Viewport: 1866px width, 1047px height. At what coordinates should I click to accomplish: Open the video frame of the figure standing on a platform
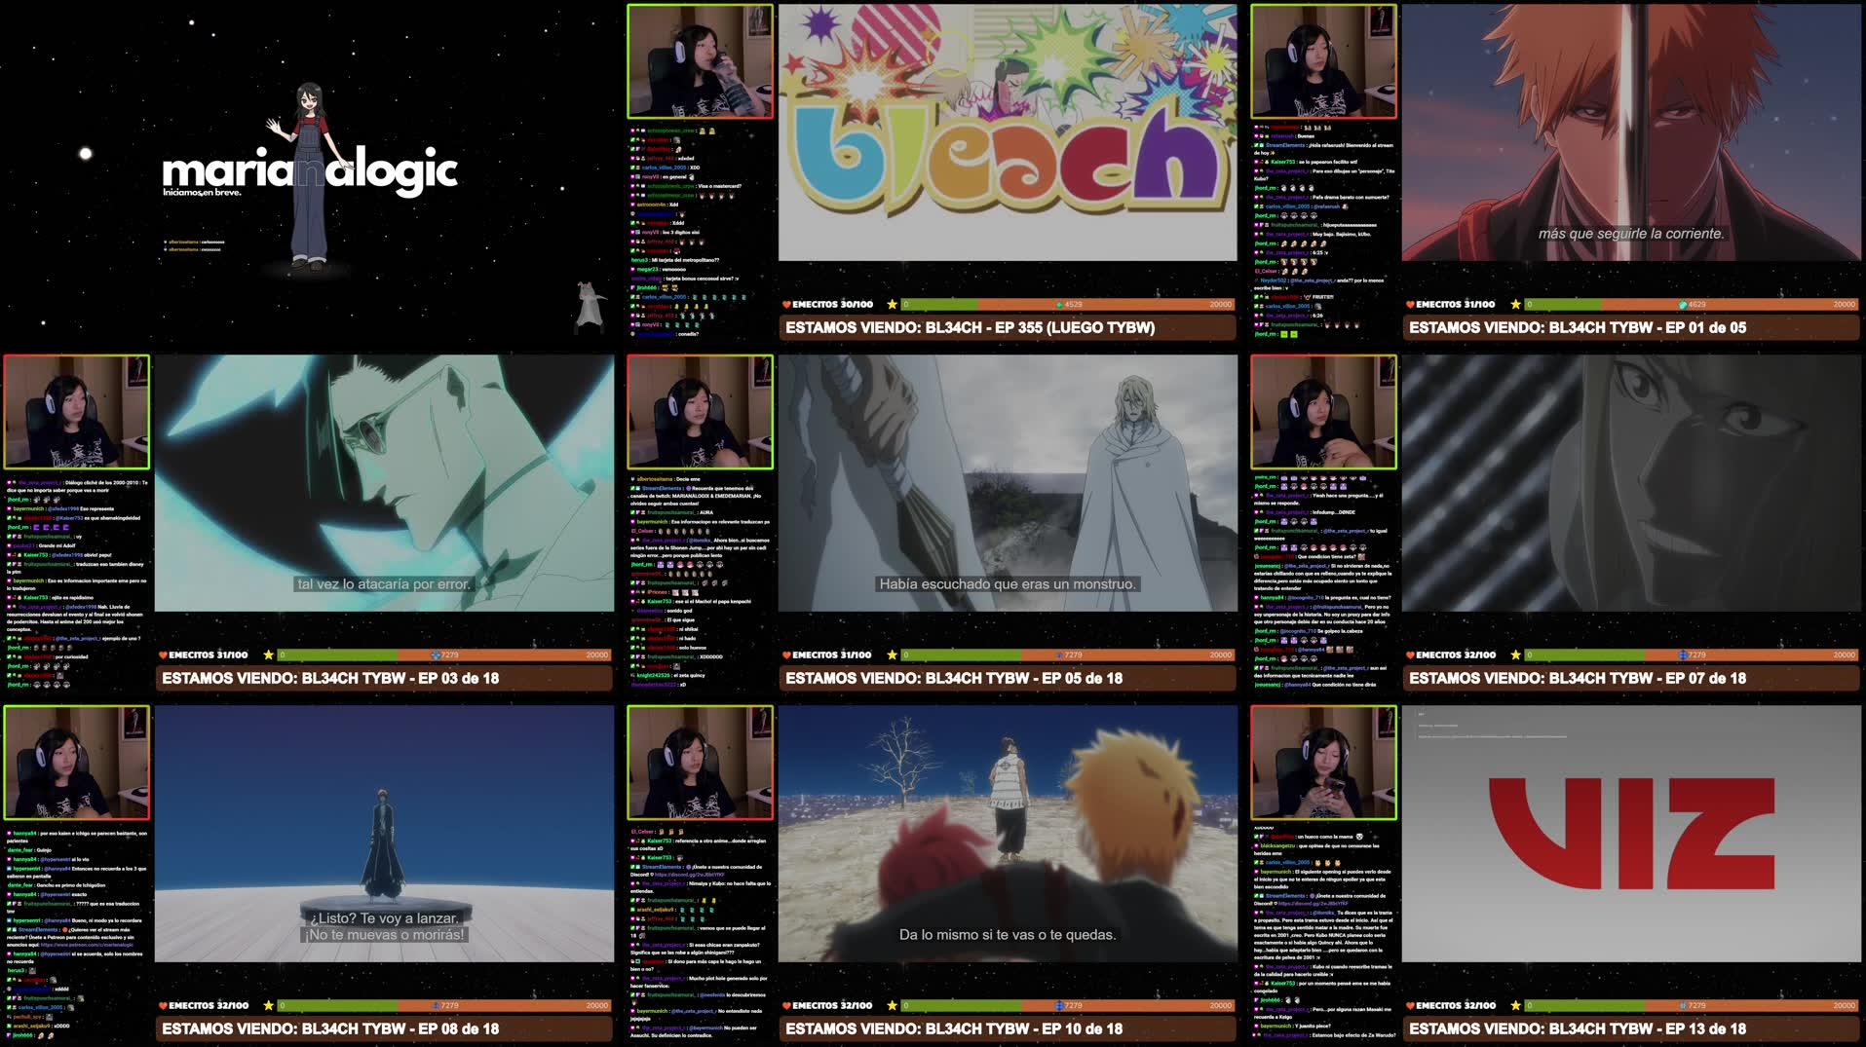coord(384,834)
